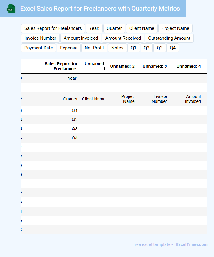This screenshot has height=257, width=214.
Task: Select the 'Payment Date' tag
Action: (x=38, y=48)
